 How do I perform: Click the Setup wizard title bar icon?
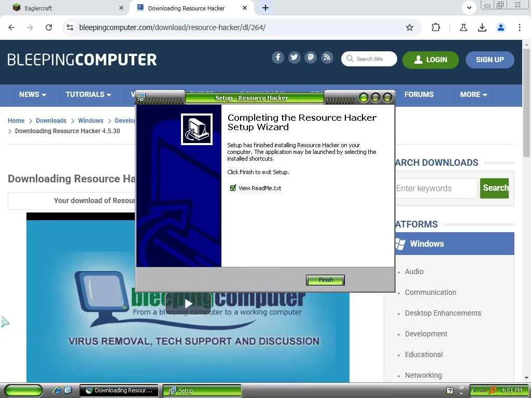click(x=142, y=97)
